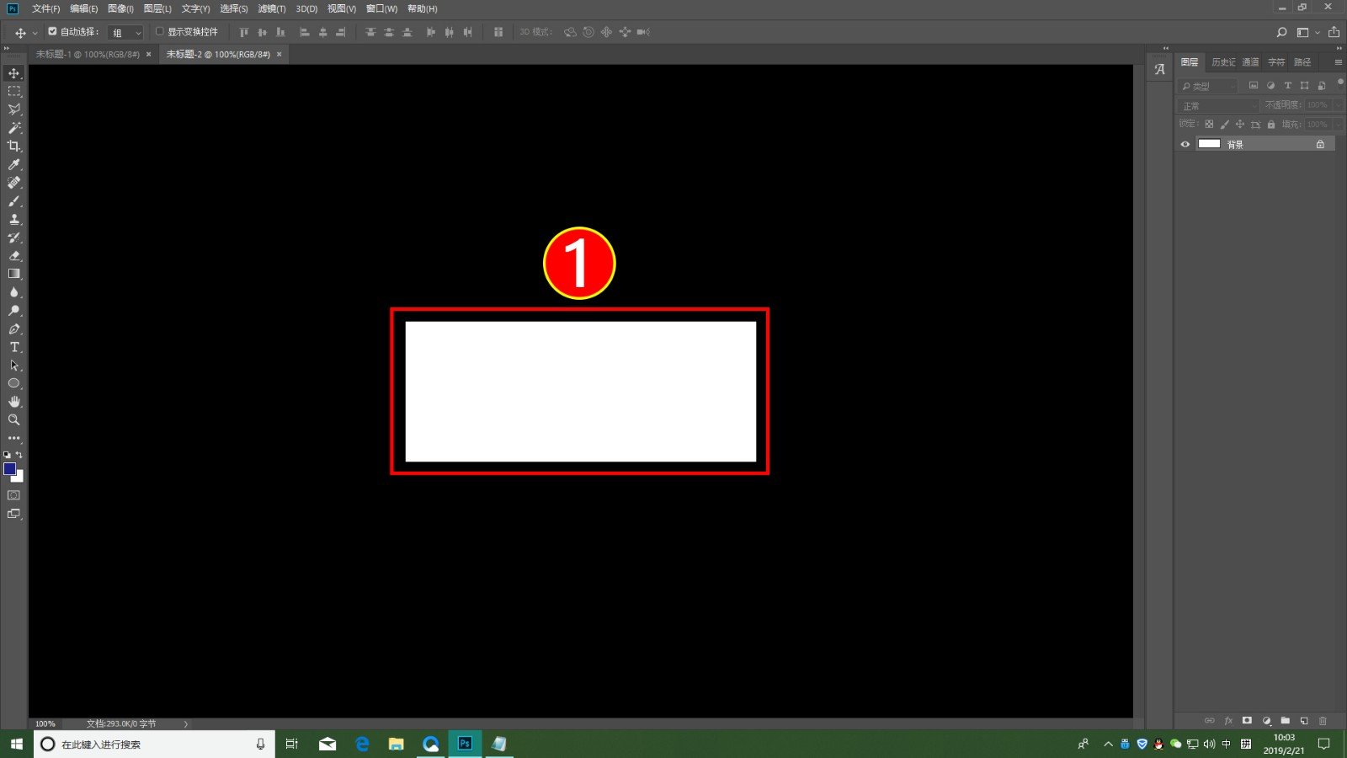Image resolution: width=1347 pixels, height=758 pixels.
Task: Select the Hand tool
Action: pyautogui.click(x=14, y=402)
